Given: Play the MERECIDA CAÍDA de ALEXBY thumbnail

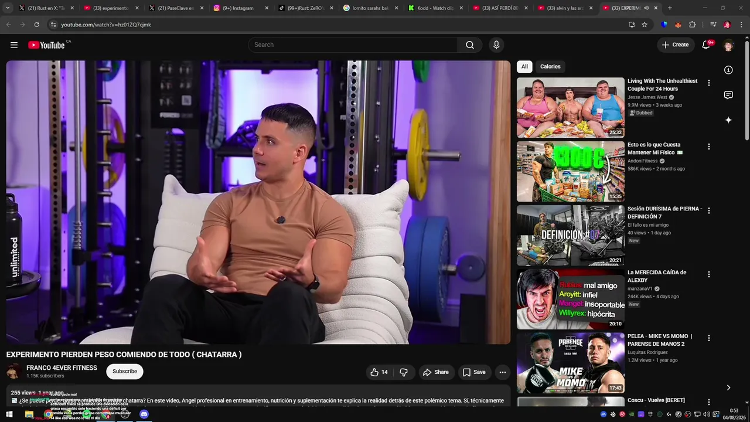Looking at the screenshot, I should (571, 300).
